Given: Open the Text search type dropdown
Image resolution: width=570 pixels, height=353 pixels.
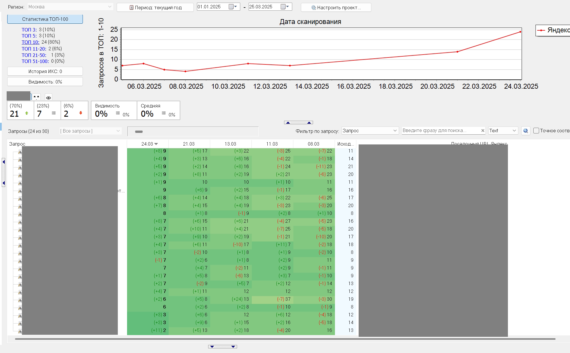Looking at the screenshot, I should [x=514, y=131].
